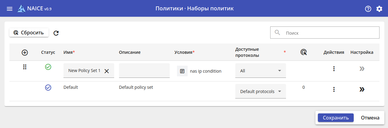
Task: Focus the Поиск search field
Action: click(x=329, y=33)
